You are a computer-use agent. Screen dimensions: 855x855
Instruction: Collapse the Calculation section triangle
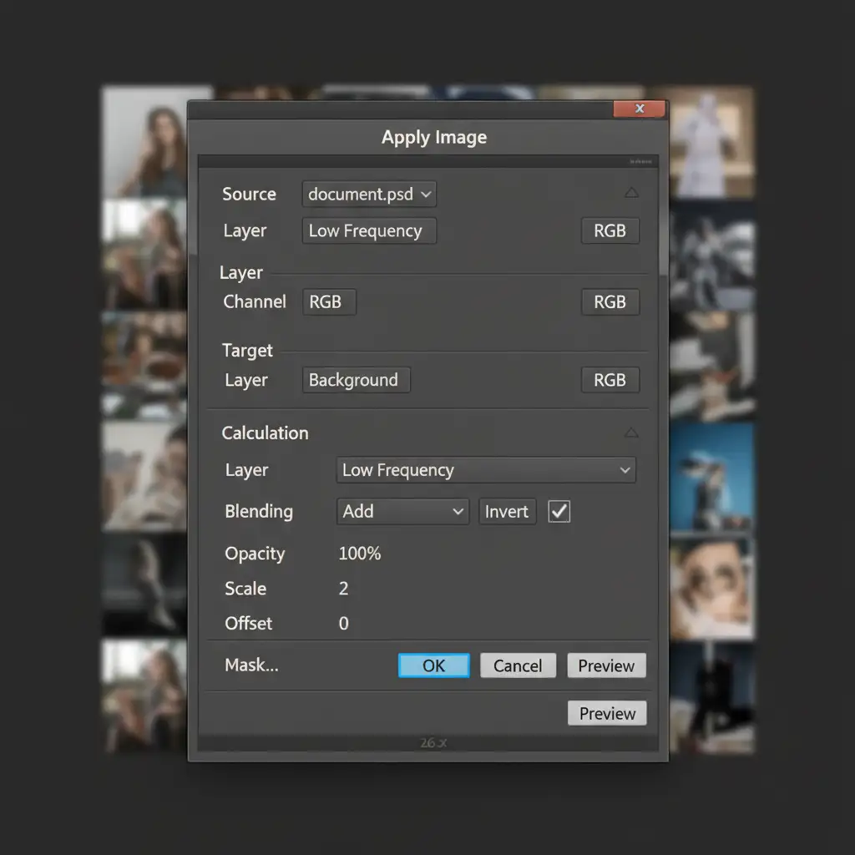point(631,433)
